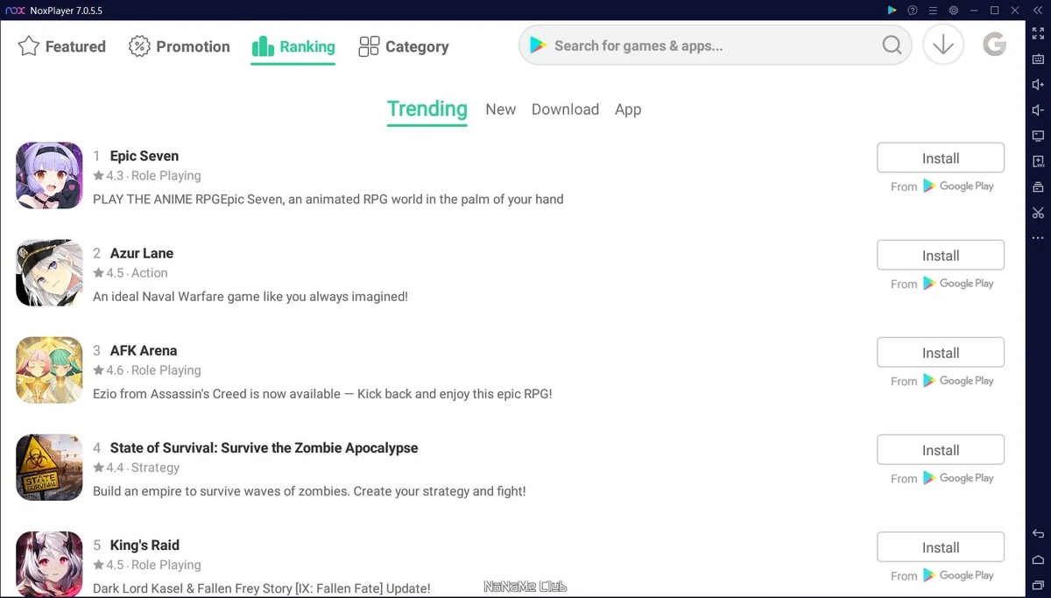
Task: Click the Android home button
Action: click(x=1038, y=559)
